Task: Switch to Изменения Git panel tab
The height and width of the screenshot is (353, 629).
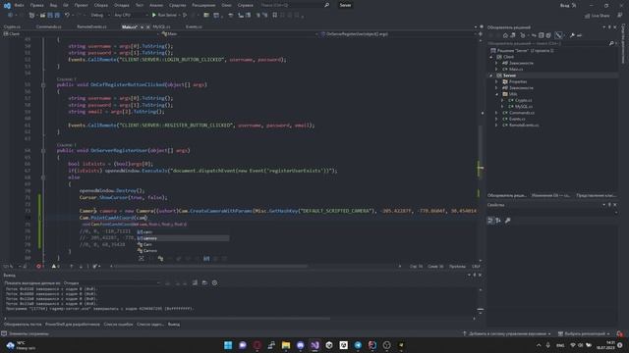Action: pyautogui.click(x=550, y=195)
